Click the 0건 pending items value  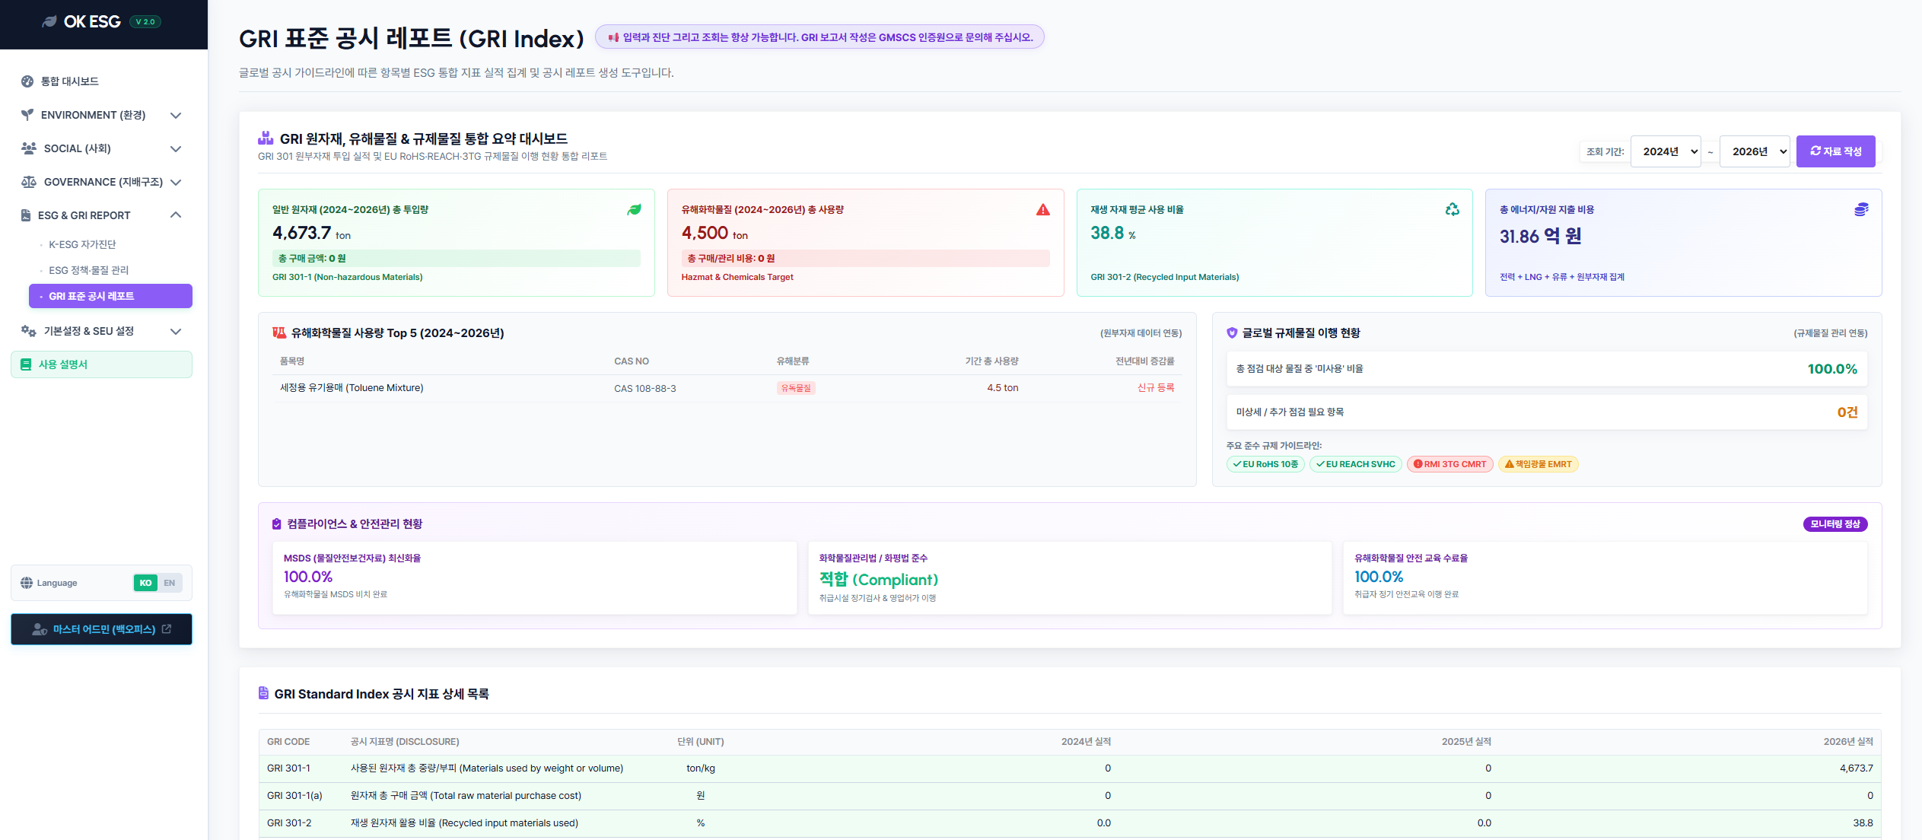(x=1847, y=412)
